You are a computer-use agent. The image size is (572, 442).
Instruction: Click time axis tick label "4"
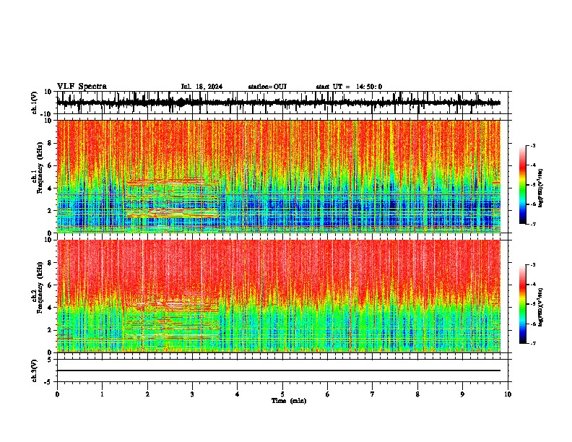click(238, 394)
